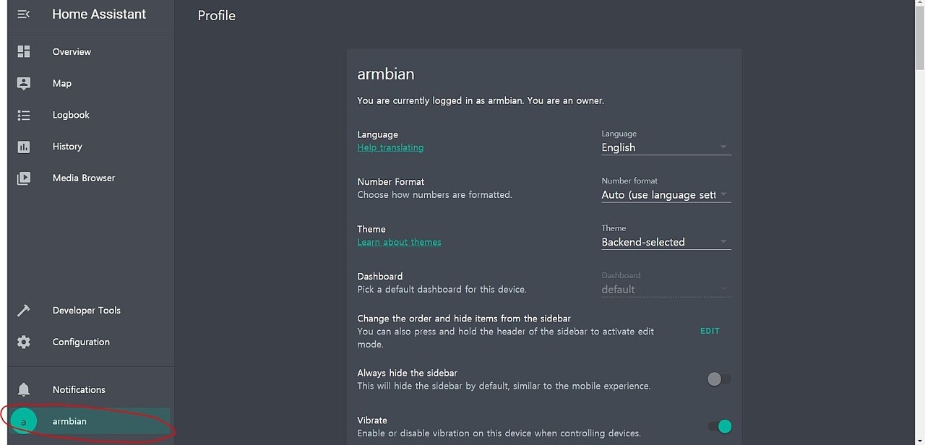Open the Number format dropdown

666,189
